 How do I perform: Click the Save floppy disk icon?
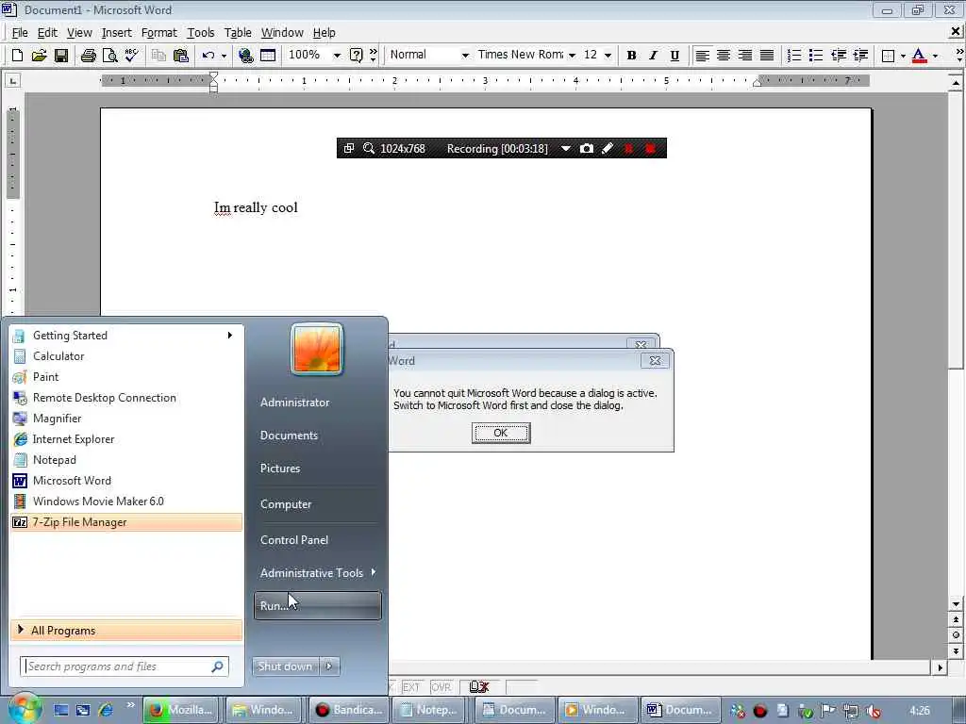61,56
